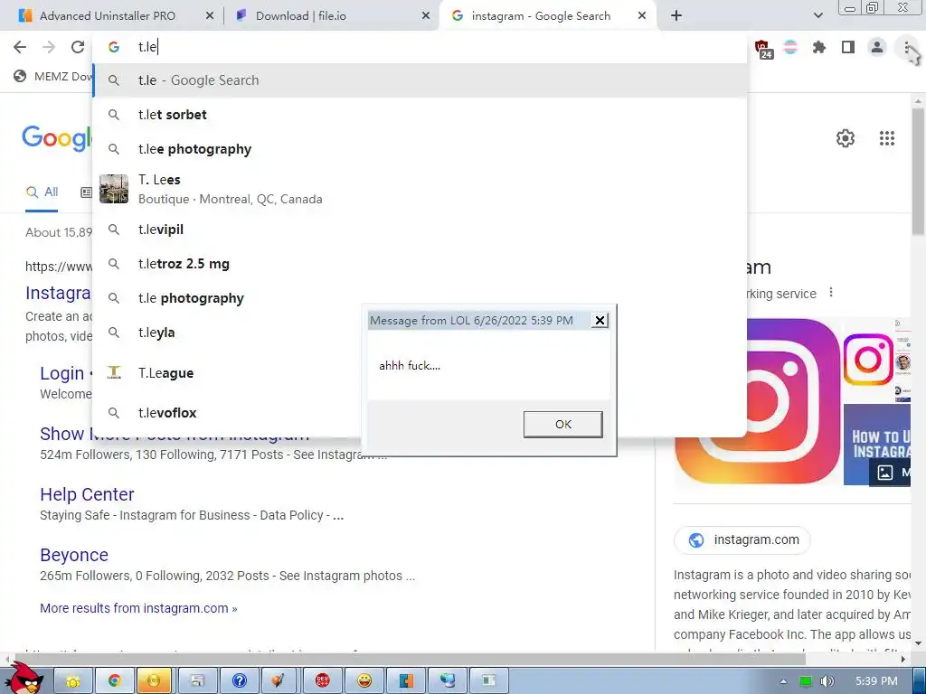Click the Google logo
The height and width of the screenshot is (694, 926).
(57, 138)
